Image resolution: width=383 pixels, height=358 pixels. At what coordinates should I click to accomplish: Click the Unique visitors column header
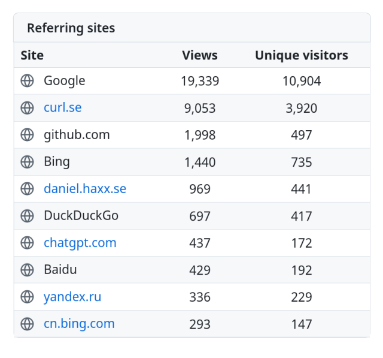coord(302,56)
